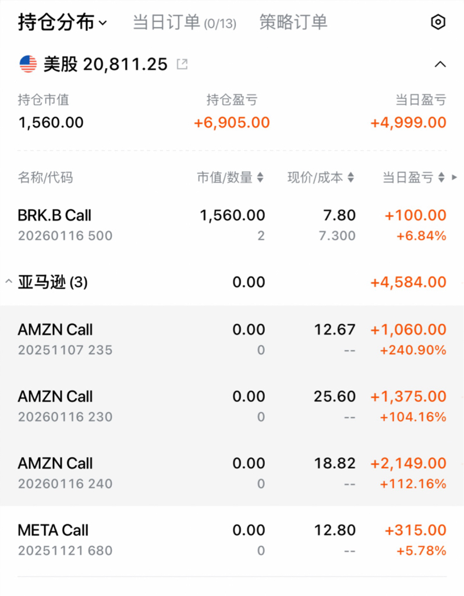This screenshot has height=596, width=464.
Task: Collapse the 亚马逊 (3) group
Action: coord(9,282)
